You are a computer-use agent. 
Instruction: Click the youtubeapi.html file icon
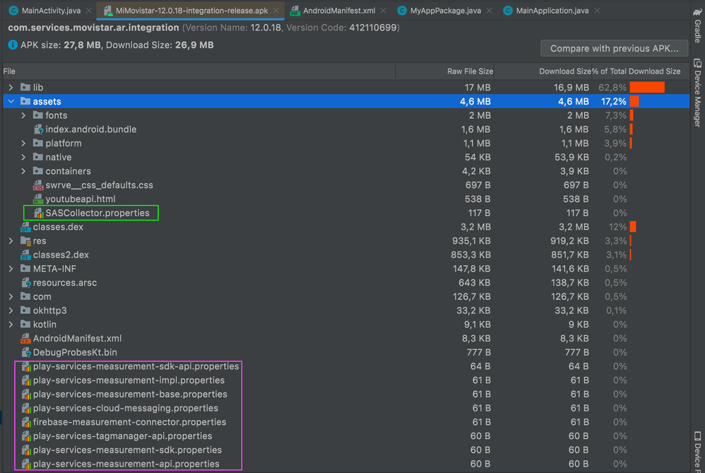[x=38, y=199]
